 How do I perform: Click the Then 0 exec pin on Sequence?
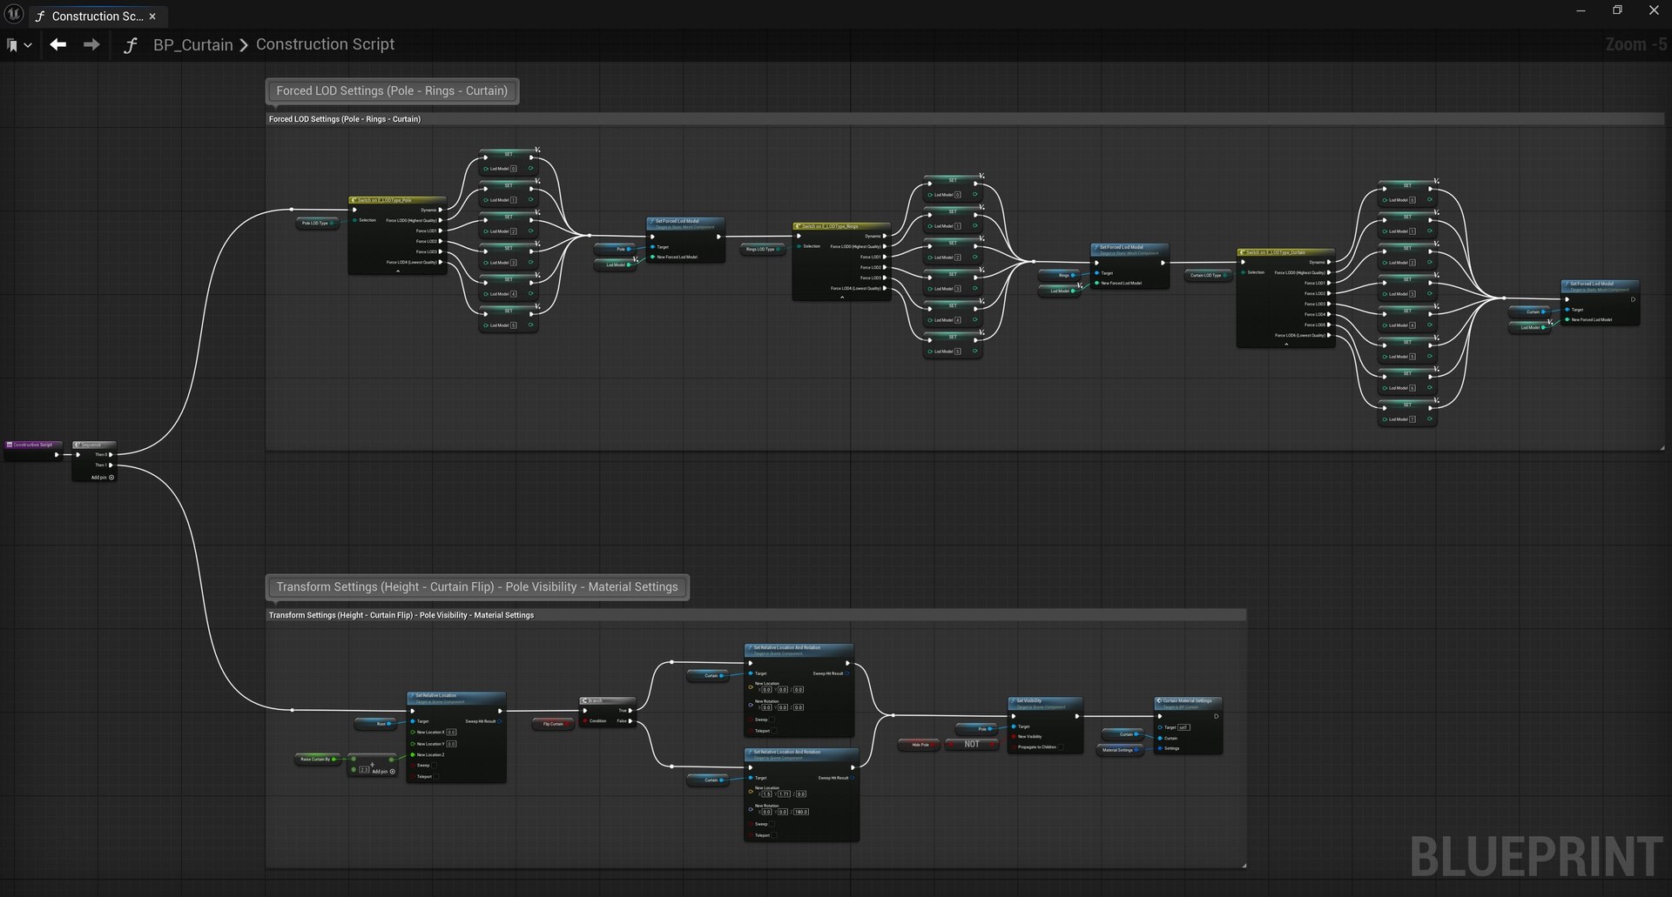[x=111, y=454]
